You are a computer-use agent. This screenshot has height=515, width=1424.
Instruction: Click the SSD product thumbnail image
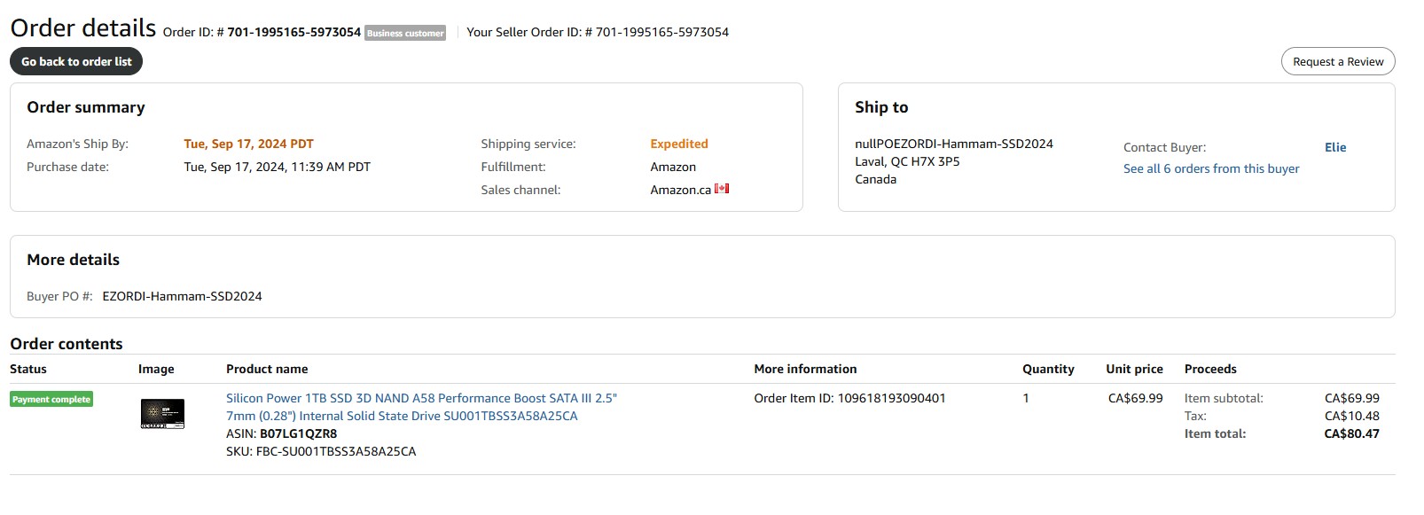162,414
